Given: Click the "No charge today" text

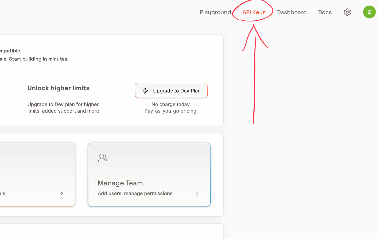Looking at the screenshot, I should pos(171,104).
